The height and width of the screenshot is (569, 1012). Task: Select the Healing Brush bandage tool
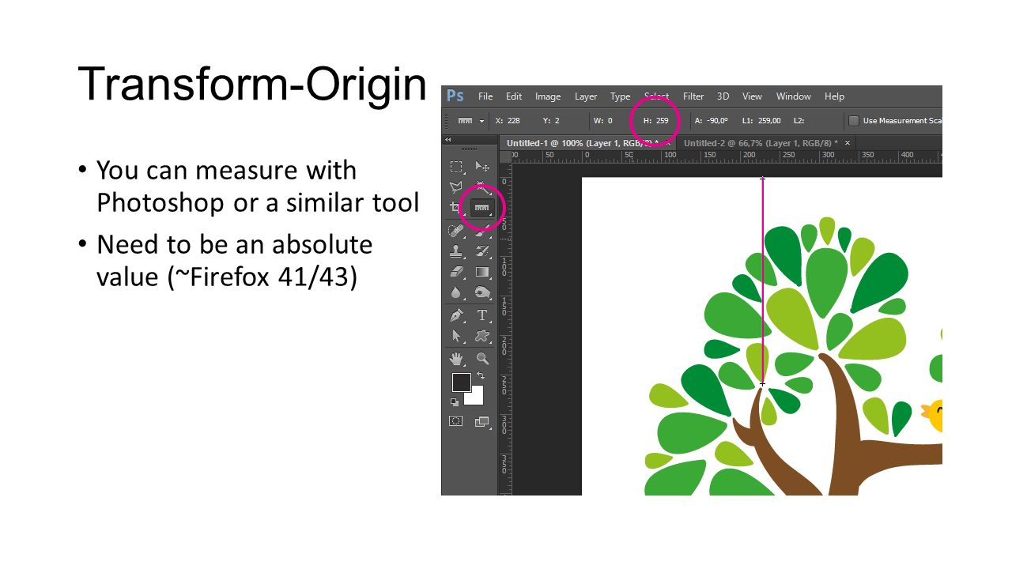click(x=456, y=231)
